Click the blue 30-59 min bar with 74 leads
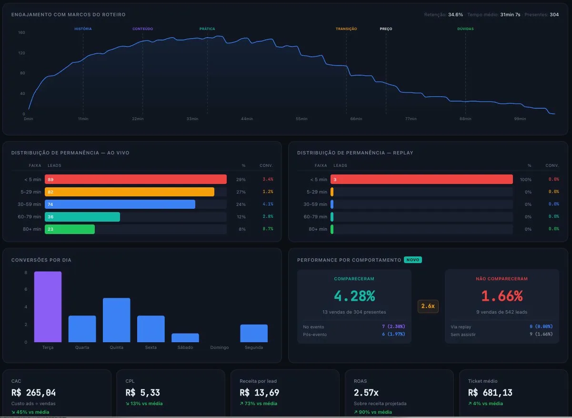 coord(120,204)
